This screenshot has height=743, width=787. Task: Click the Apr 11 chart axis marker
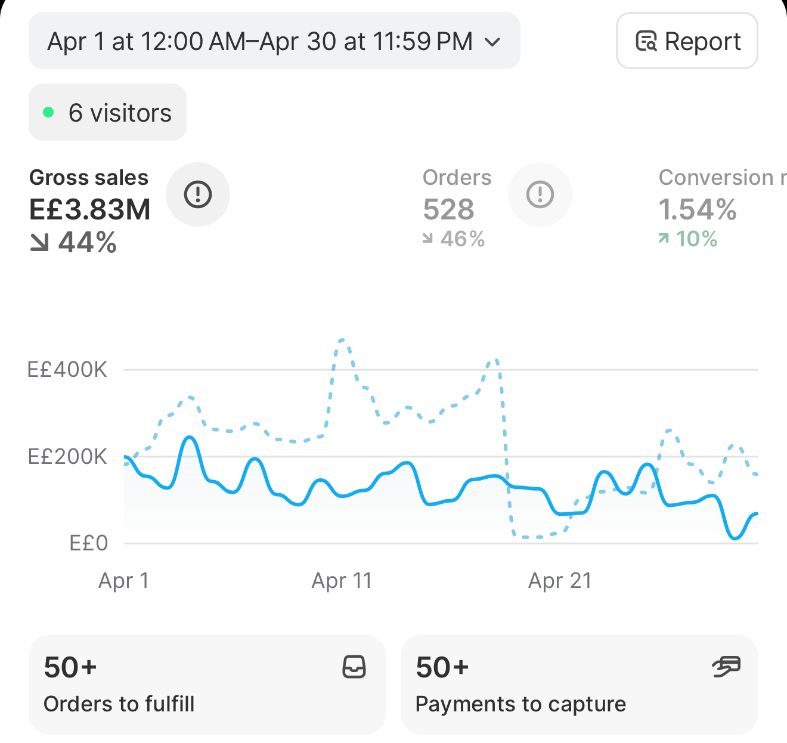(342, 580)
